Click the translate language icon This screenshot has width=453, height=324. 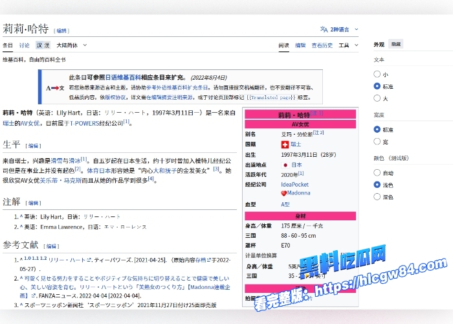pos(324,29)
